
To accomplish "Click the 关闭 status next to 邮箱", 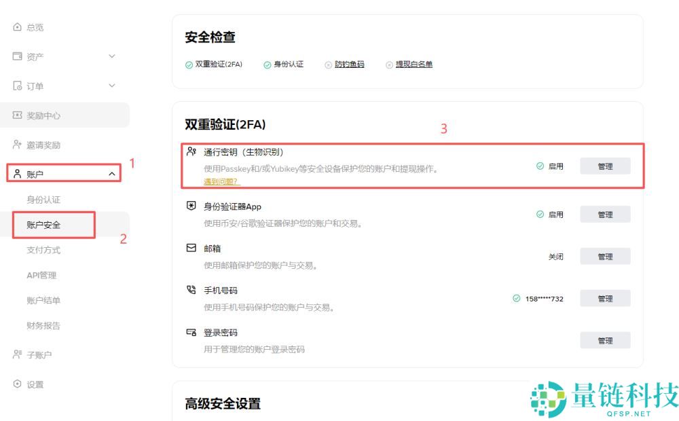I will click(555, 256).
